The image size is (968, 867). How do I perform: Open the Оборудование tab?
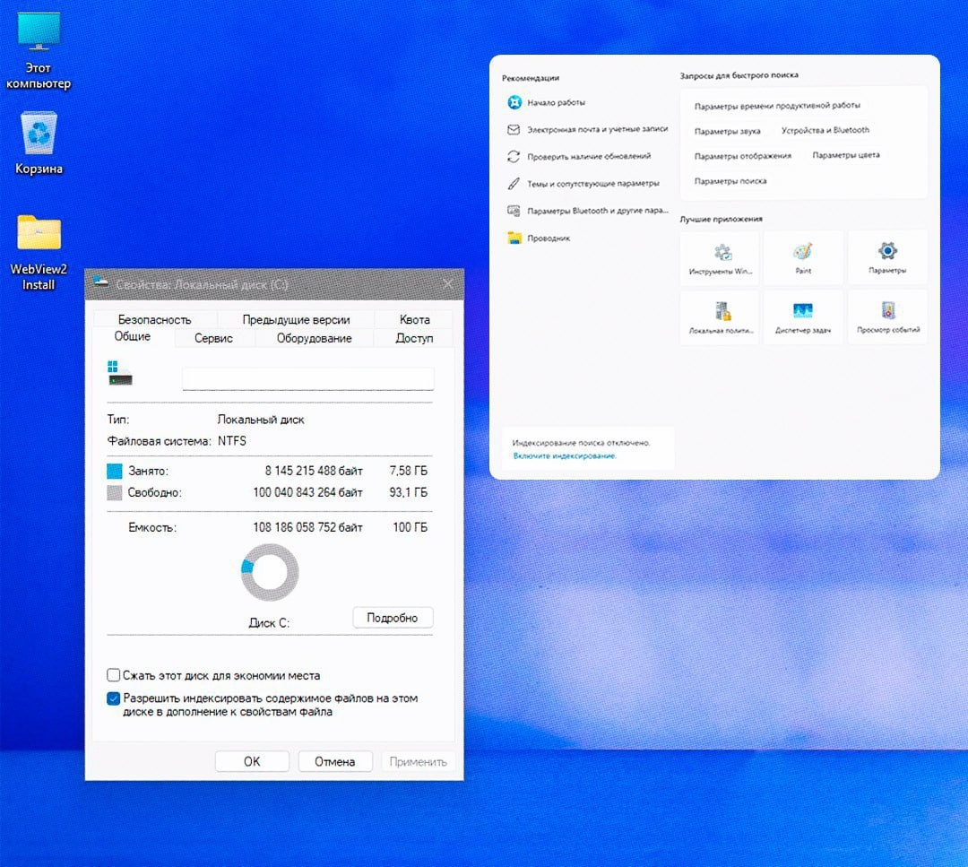click(x=314, y=338)
